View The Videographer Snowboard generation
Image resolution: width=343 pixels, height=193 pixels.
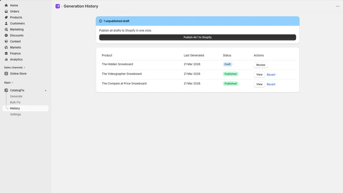(259, 75)
